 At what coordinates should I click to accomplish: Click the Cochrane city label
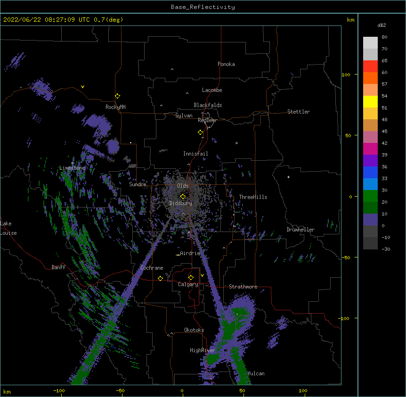(x=152, y=268)
